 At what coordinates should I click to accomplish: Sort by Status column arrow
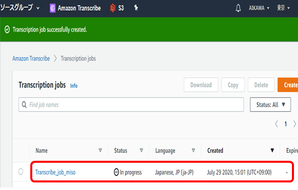click(x=141, y=151)
